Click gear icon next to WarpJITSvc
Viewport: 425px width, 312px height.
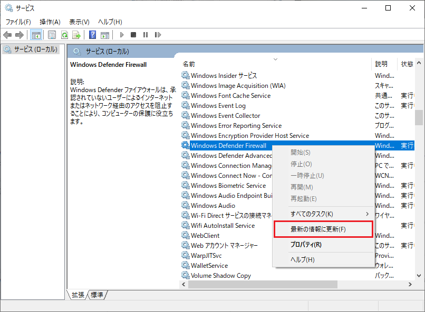pyautogui.click(x=186, y=256)
